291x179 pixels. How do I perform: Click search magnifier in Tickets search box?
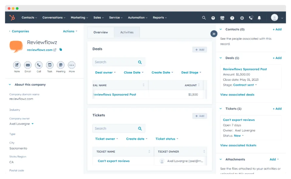tap(140, 129)
